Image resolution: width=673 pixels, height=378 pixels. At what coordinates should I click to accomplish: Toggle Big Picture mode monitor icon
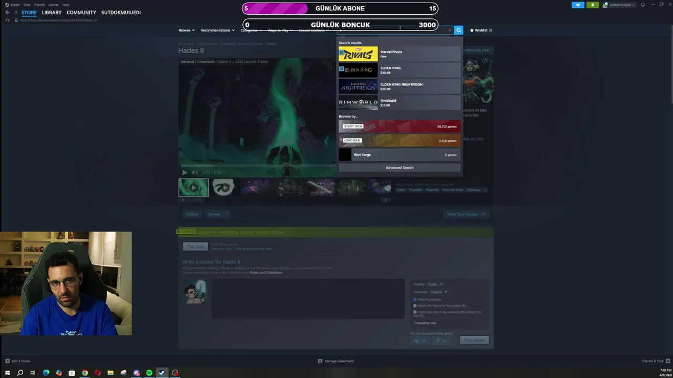(643, 5)
